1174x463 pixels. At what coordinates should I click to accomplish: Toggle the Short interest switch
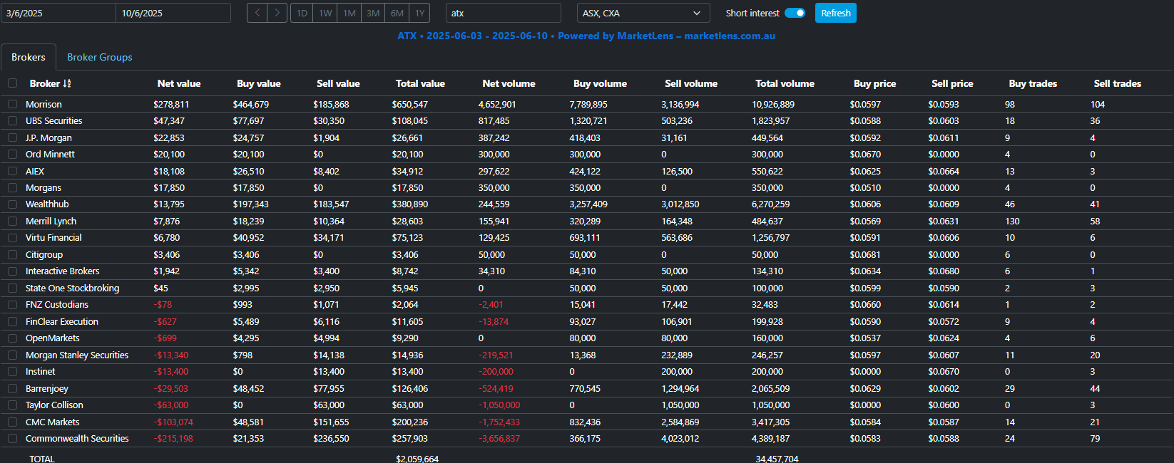(795, 13)
